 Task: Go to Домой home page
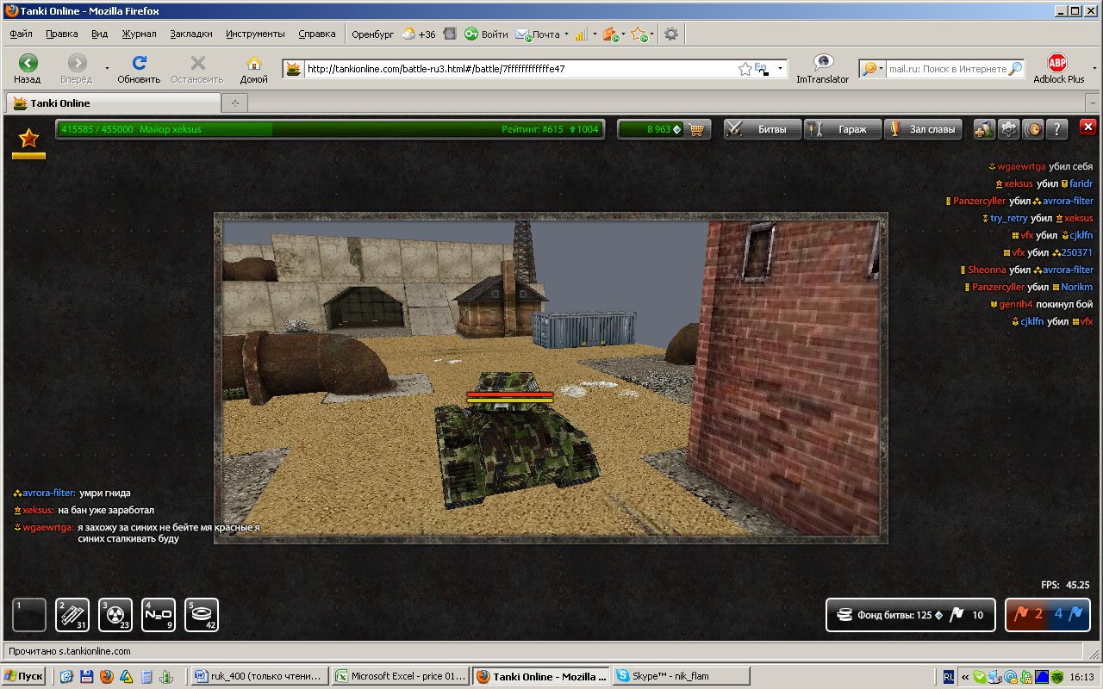tap(253, 69)
